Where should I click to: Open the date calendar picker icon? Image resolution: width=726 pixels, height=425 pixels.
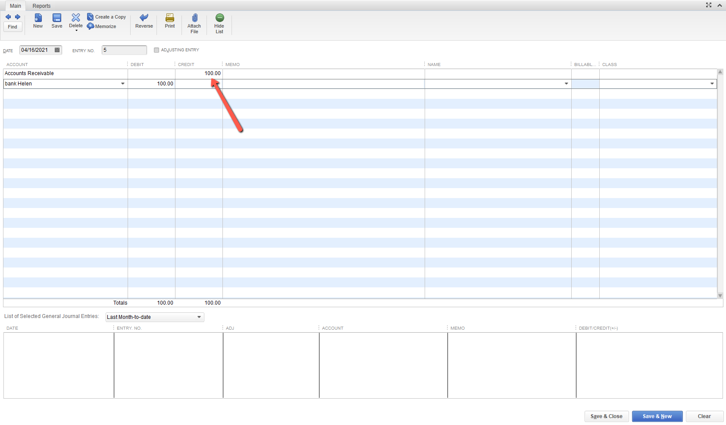pyautogui.click(x=57, y=50)
